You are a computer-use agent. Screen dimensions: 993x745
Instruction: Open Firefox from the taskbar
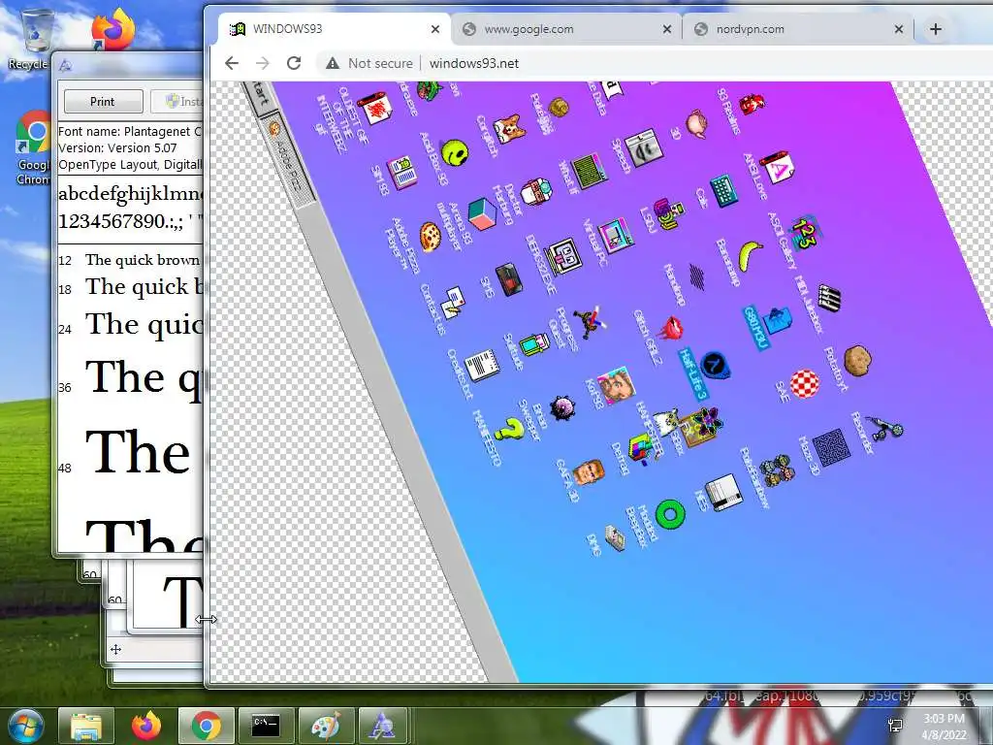coord(146,726)
